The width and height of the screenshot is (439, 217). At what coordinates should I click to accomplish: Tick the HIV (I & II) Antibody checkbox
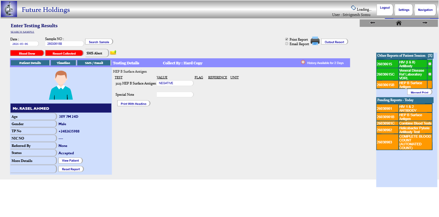[430, 64]
